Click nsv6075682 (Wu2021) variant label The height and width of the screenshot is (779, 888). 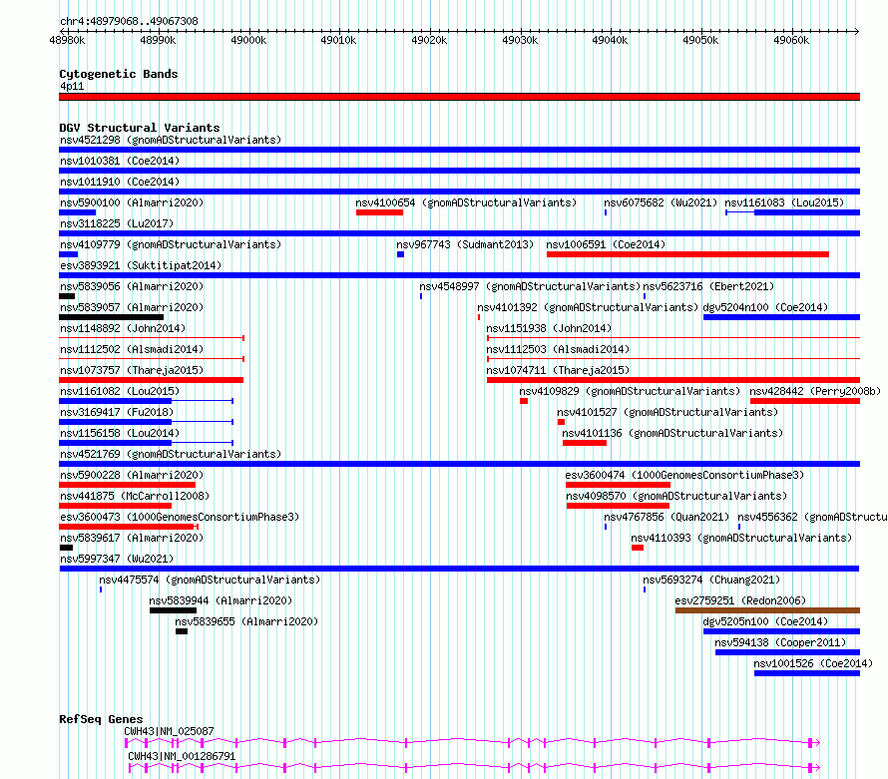(661, 202)
